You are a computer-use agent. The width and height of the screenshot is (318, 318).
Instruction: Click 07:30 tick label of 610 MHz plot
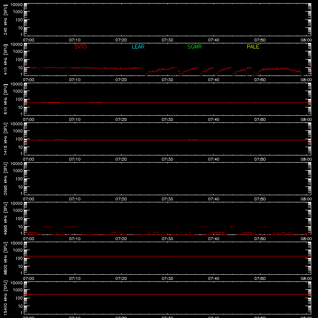(167, 120)
